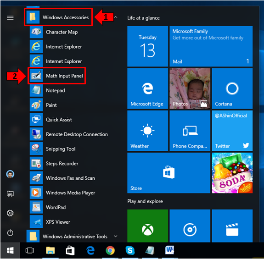The height and width of the screenshot is (259, 264).
Task: Open the Calendar tile showing Tuesday 13
Action: tap(148, 46)
